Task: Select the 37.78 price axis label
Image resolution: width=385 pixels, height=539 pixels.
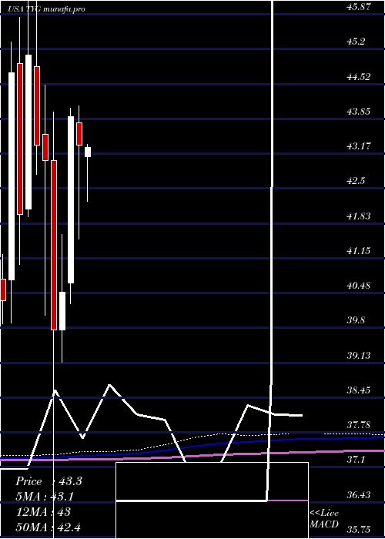Action: [359, 425]
